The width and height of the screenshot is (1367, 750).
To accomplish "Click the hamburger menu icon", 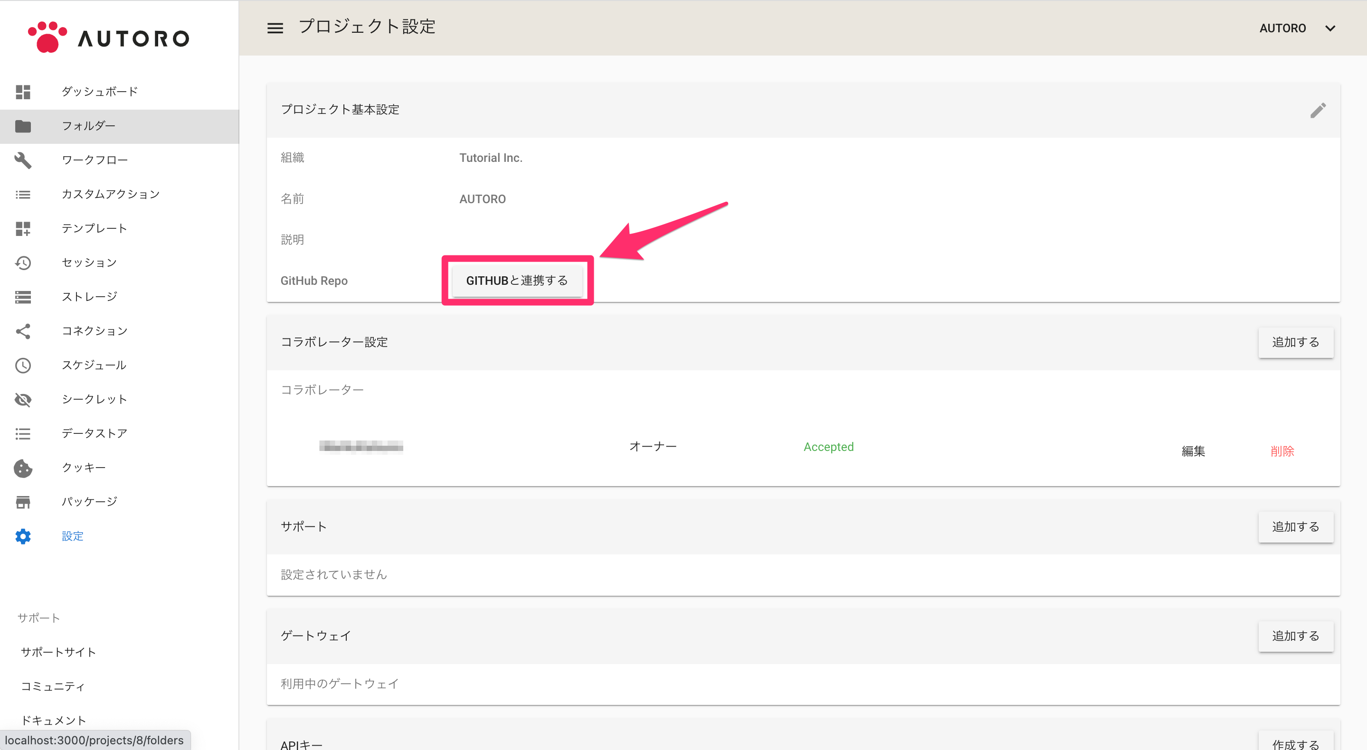I will click(275, 28).
